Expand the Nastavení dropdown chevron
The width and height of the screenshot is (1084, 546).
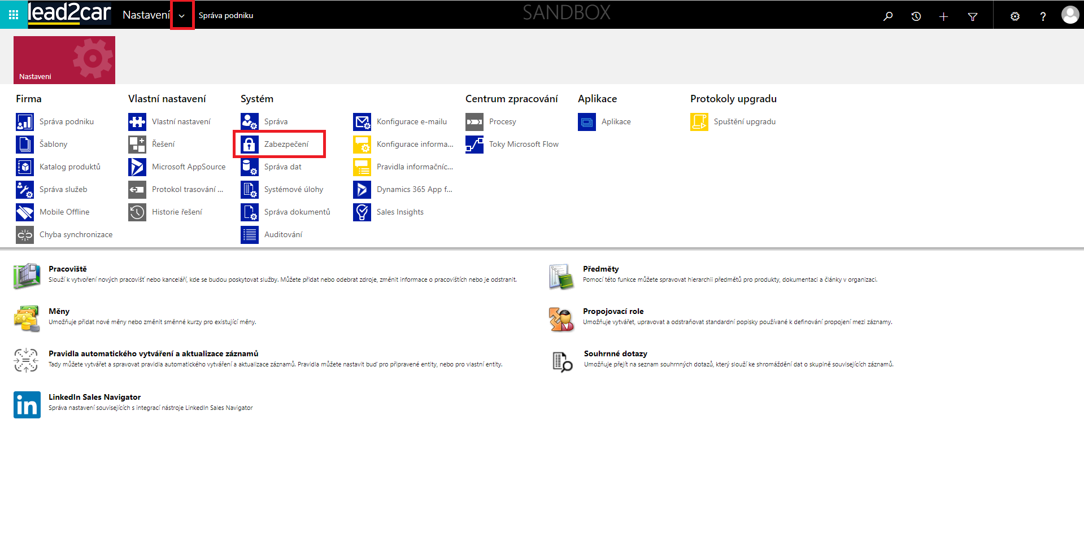(182, 16)
